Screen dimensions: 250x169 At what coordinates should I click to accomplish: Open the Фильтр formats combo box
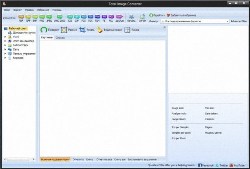pos(195,21)
